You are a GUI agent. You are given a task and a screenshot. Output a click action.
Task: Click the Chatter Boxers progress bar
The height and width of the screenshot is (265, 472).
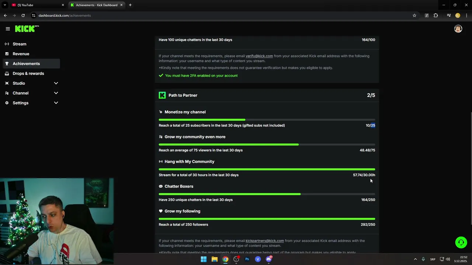[267, 194]
